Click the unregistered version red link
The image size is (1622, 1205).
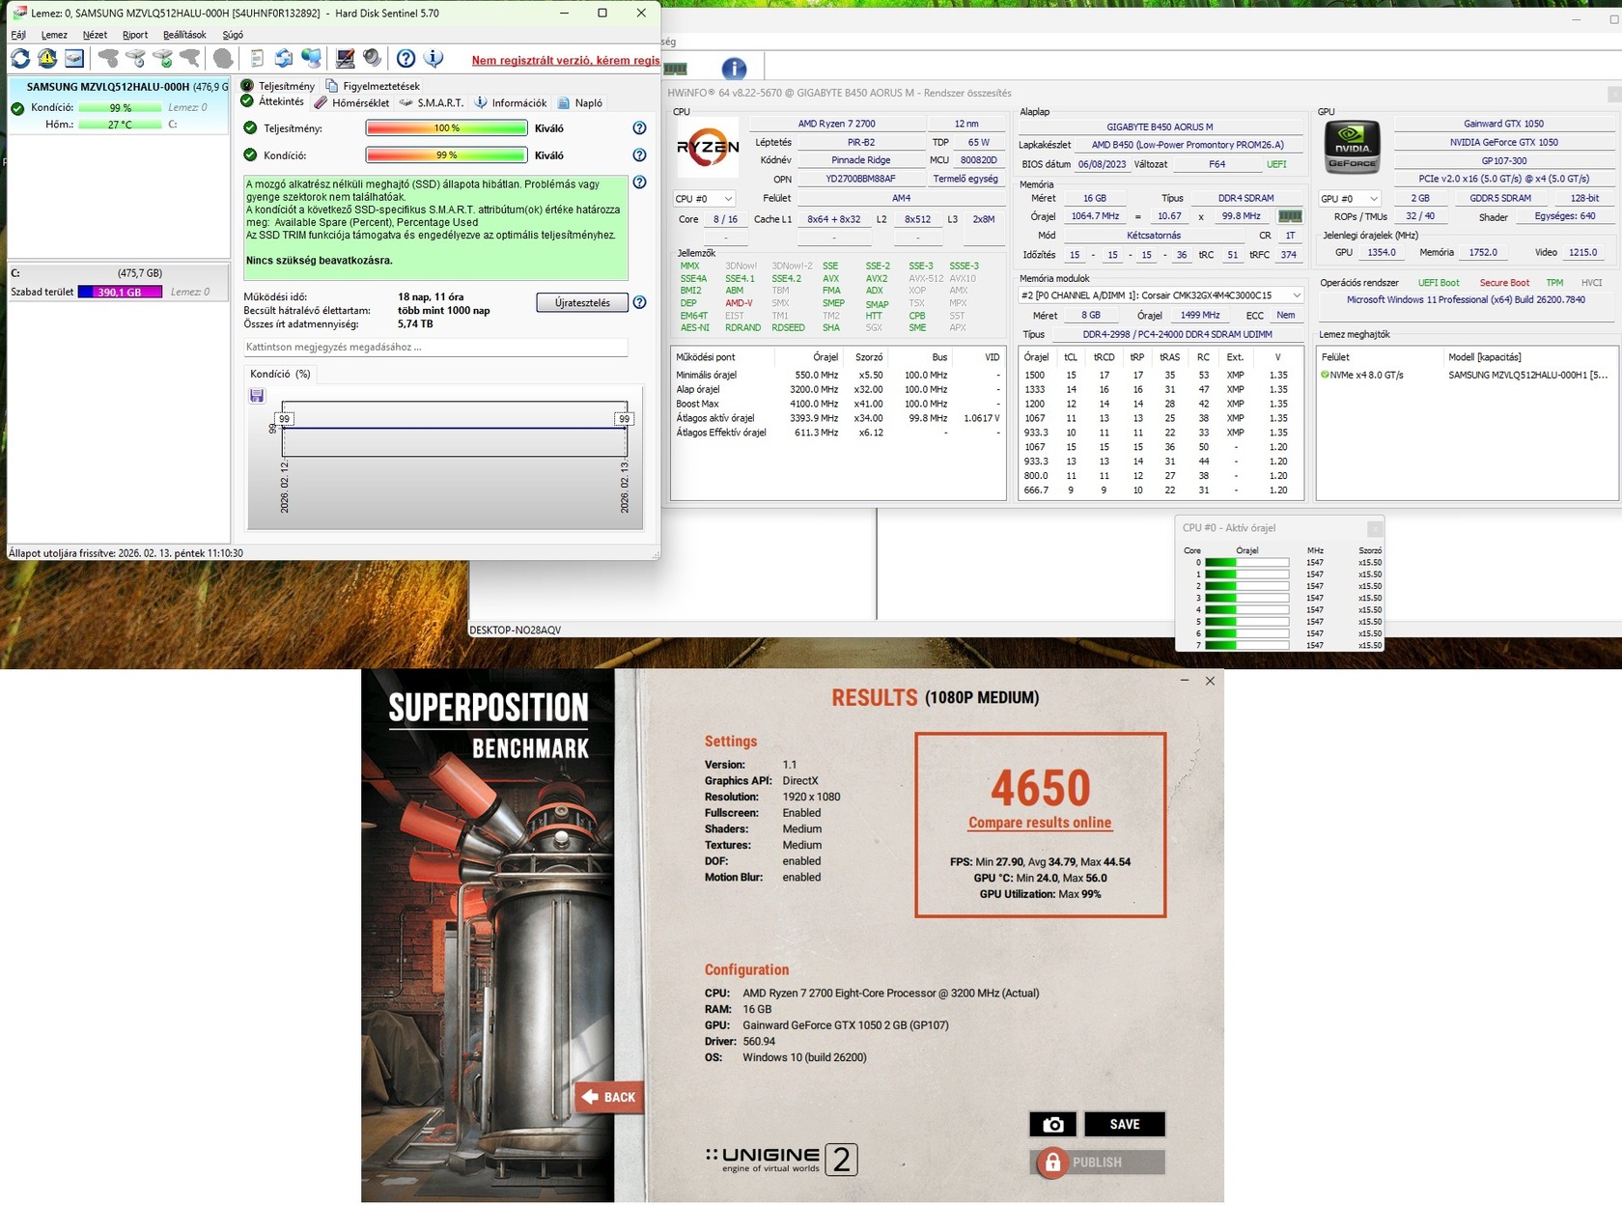(x=566, y=60)
